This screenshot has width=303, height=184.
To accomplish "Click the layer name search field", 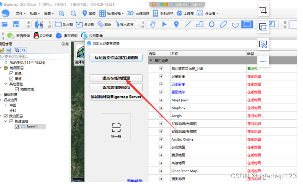I will [34, 57].
